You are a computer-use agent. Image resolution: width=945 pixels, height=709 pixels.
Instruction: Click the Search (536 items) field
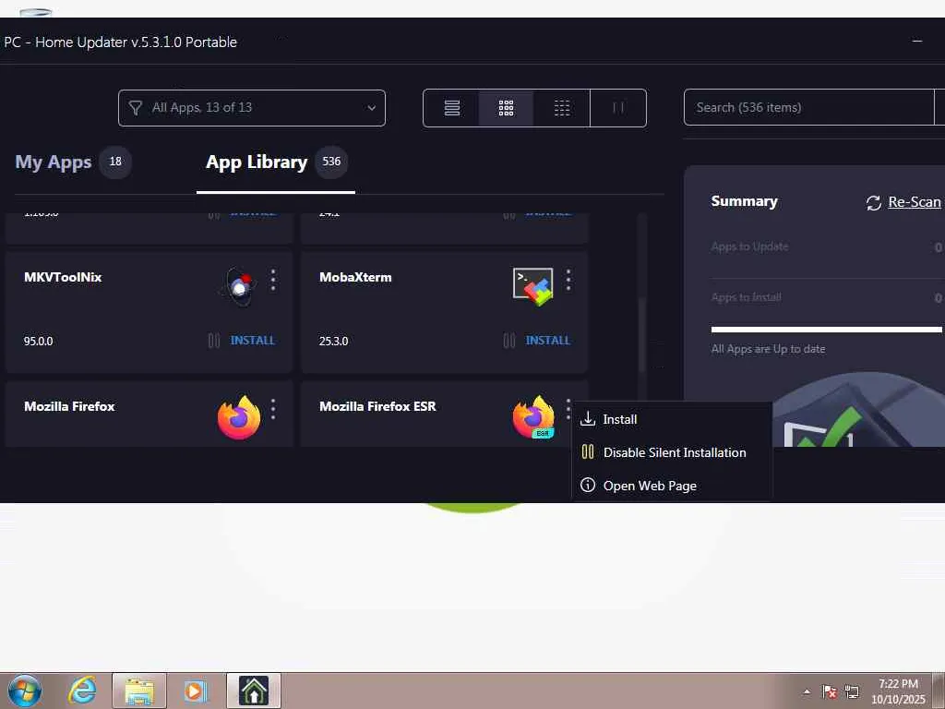point(808,107)
